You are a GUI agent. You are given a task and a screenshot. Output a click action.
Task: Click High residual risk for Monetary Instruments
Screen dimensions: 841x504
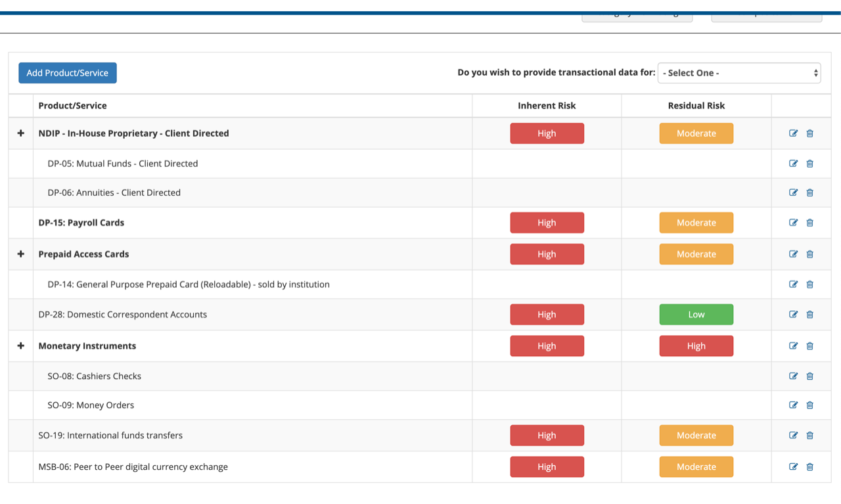(696, 346)
